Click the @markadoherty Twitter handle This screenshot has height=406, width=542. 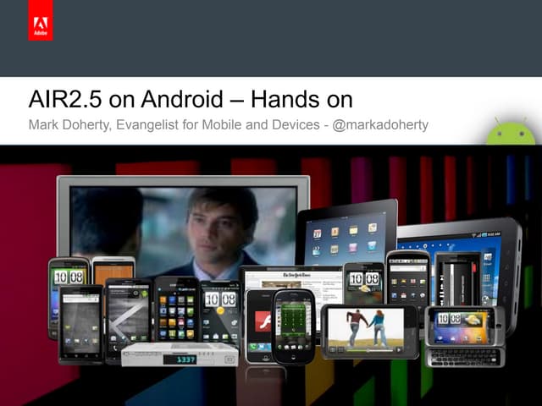(x=384, y=125)
